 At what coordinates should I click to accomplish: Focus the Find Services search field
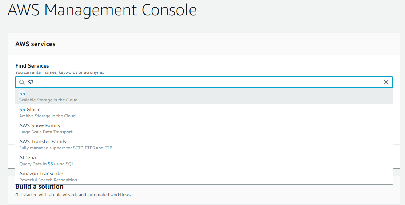(204, 82)
